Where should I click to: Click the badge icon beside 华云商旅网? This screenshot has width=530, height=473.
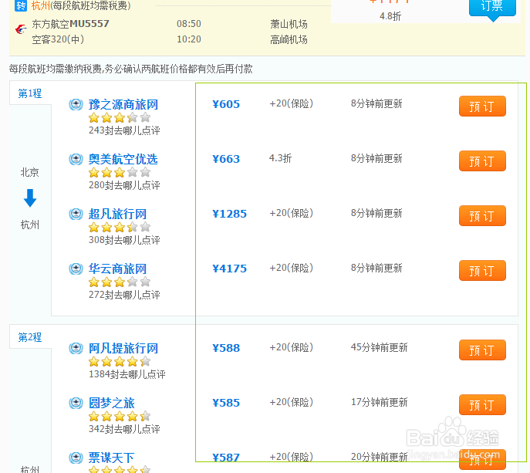click(76, 269)
